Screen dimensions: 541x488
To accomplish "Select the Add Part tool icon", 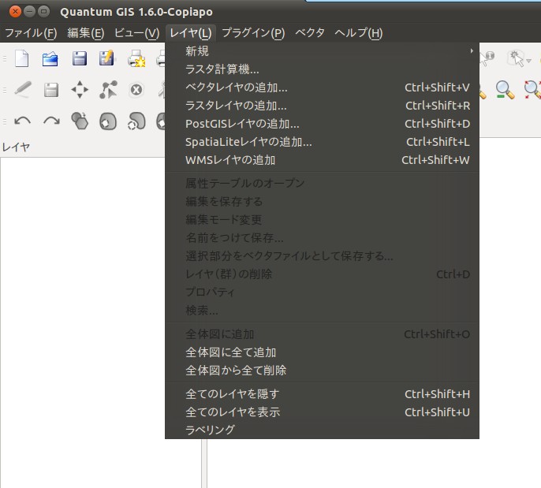I will (x=136, y=121).
